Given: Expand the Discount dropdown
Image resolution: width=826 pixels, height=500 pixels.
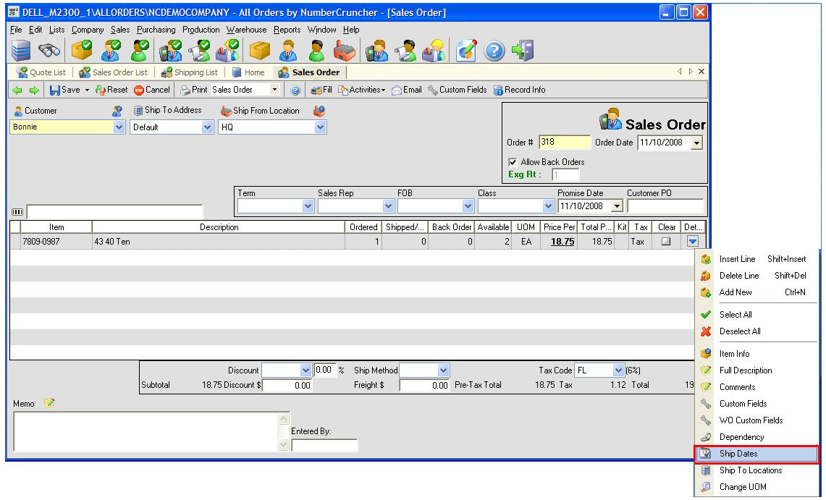Looking at the screenshot, I should coord(305,370).
